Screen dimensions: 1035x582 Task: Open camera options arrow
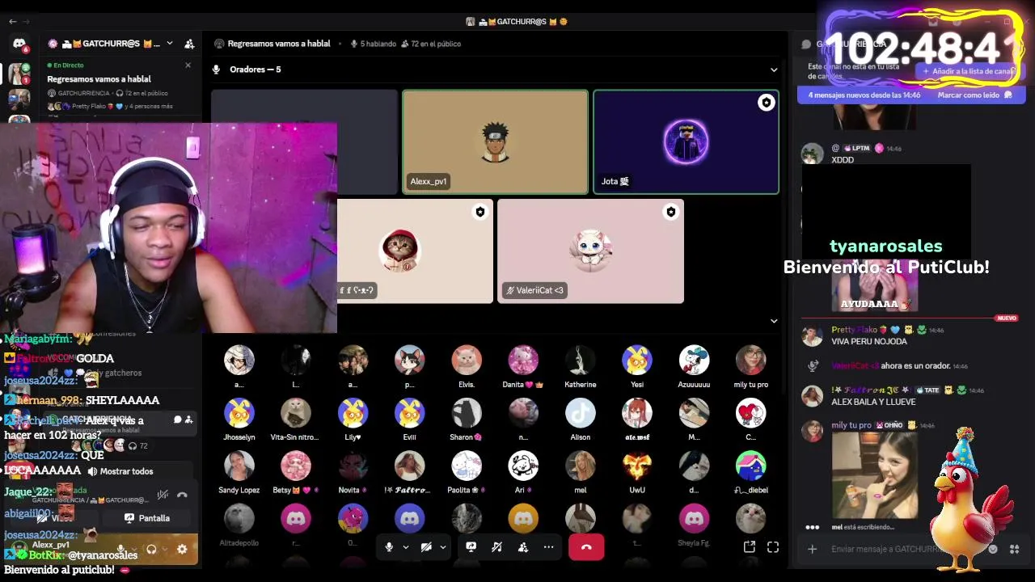443,547
